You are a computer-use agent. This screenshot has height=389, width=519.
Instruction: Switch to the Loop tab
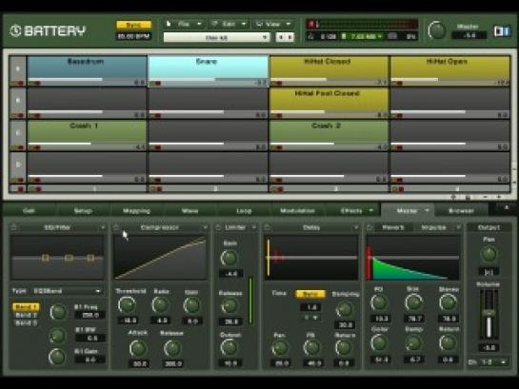[x=244, y=210]
